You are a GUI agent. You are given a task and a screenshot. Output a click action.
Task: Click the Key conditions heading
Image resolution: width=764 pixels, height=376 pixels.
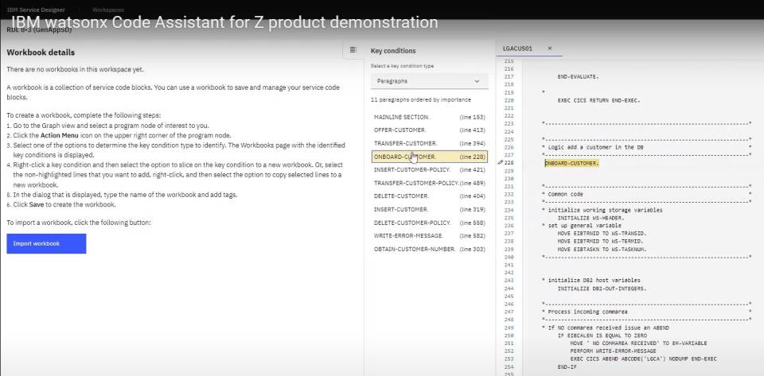[393, 51]
